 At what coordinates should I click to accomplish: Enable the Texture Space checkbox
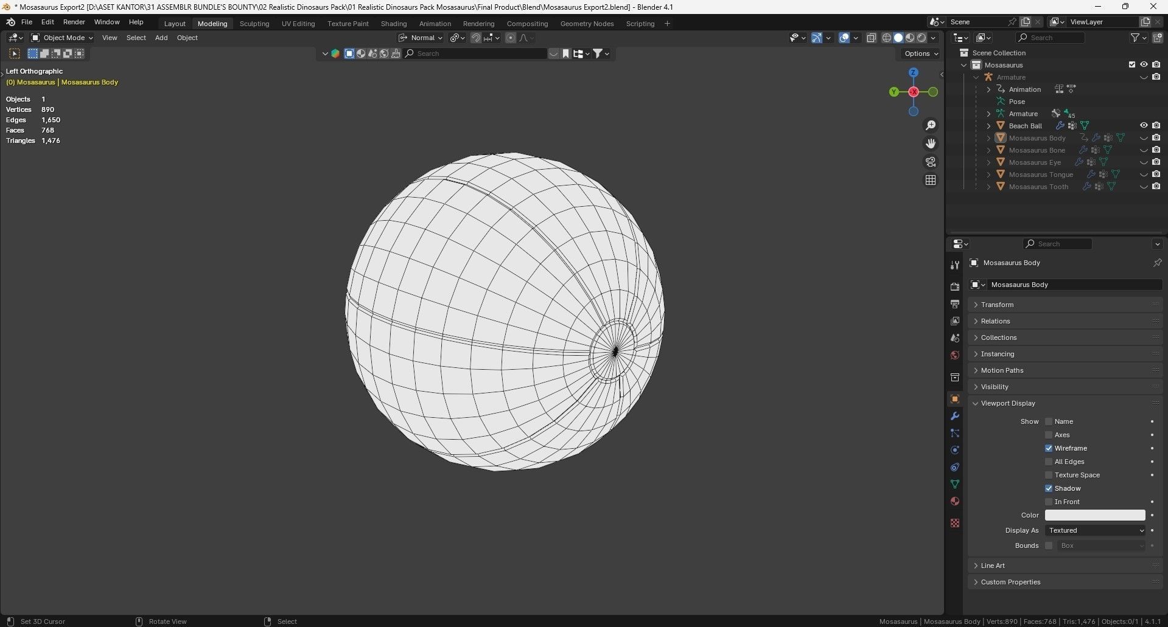(x=1049, y=475)
